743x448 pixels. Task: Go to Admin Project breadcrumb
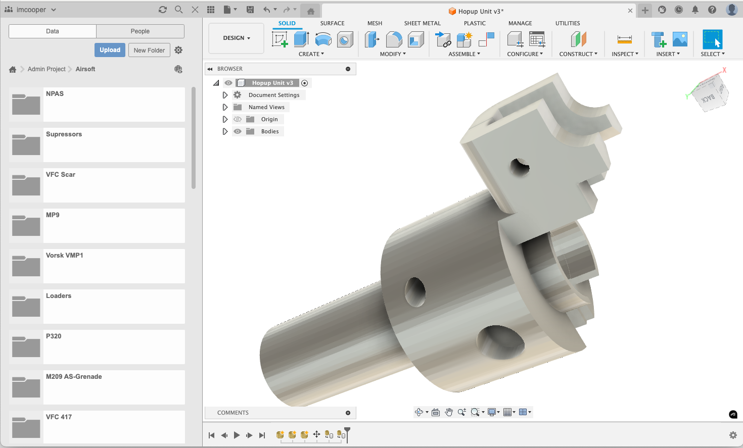47,69
